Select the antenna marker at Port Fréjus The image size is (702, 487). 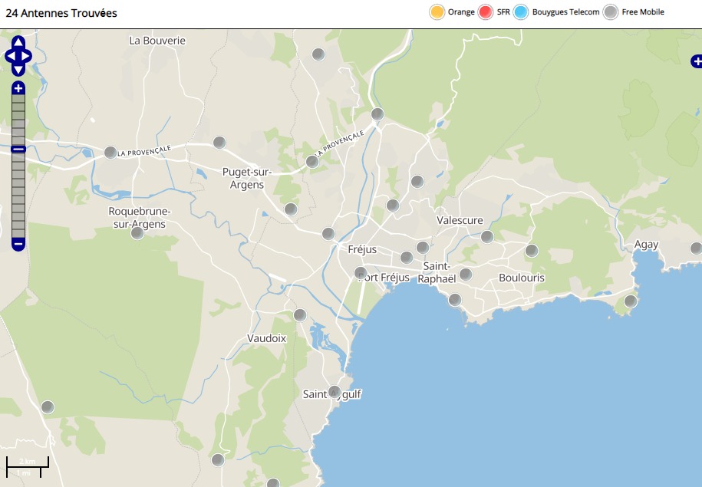361,273
